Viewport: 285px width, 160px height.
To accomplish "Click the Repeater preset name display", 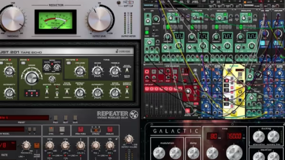I will (x=24, y=118).
